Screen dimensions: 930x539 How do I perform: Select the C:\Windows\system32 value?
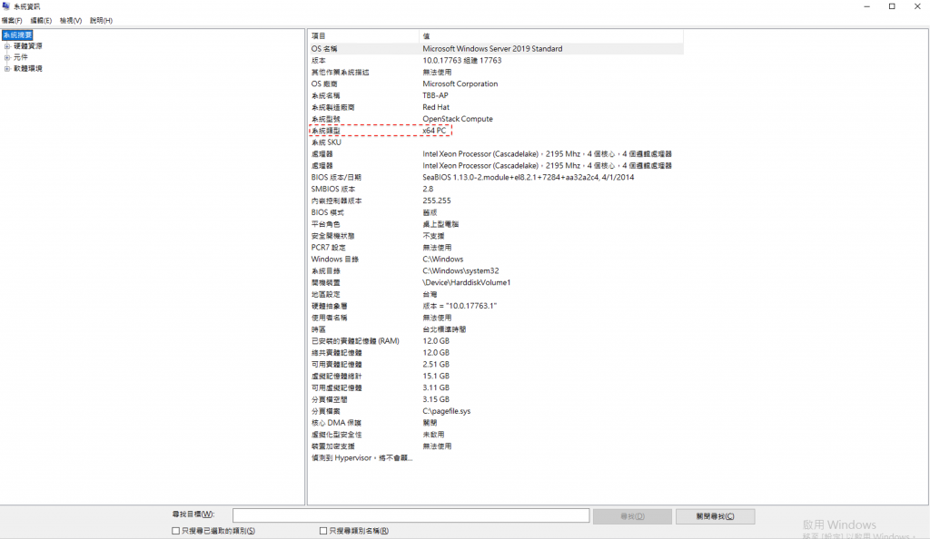(460, 271)
